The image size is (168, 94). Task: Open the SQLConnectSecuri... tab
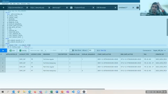[16, 8]
